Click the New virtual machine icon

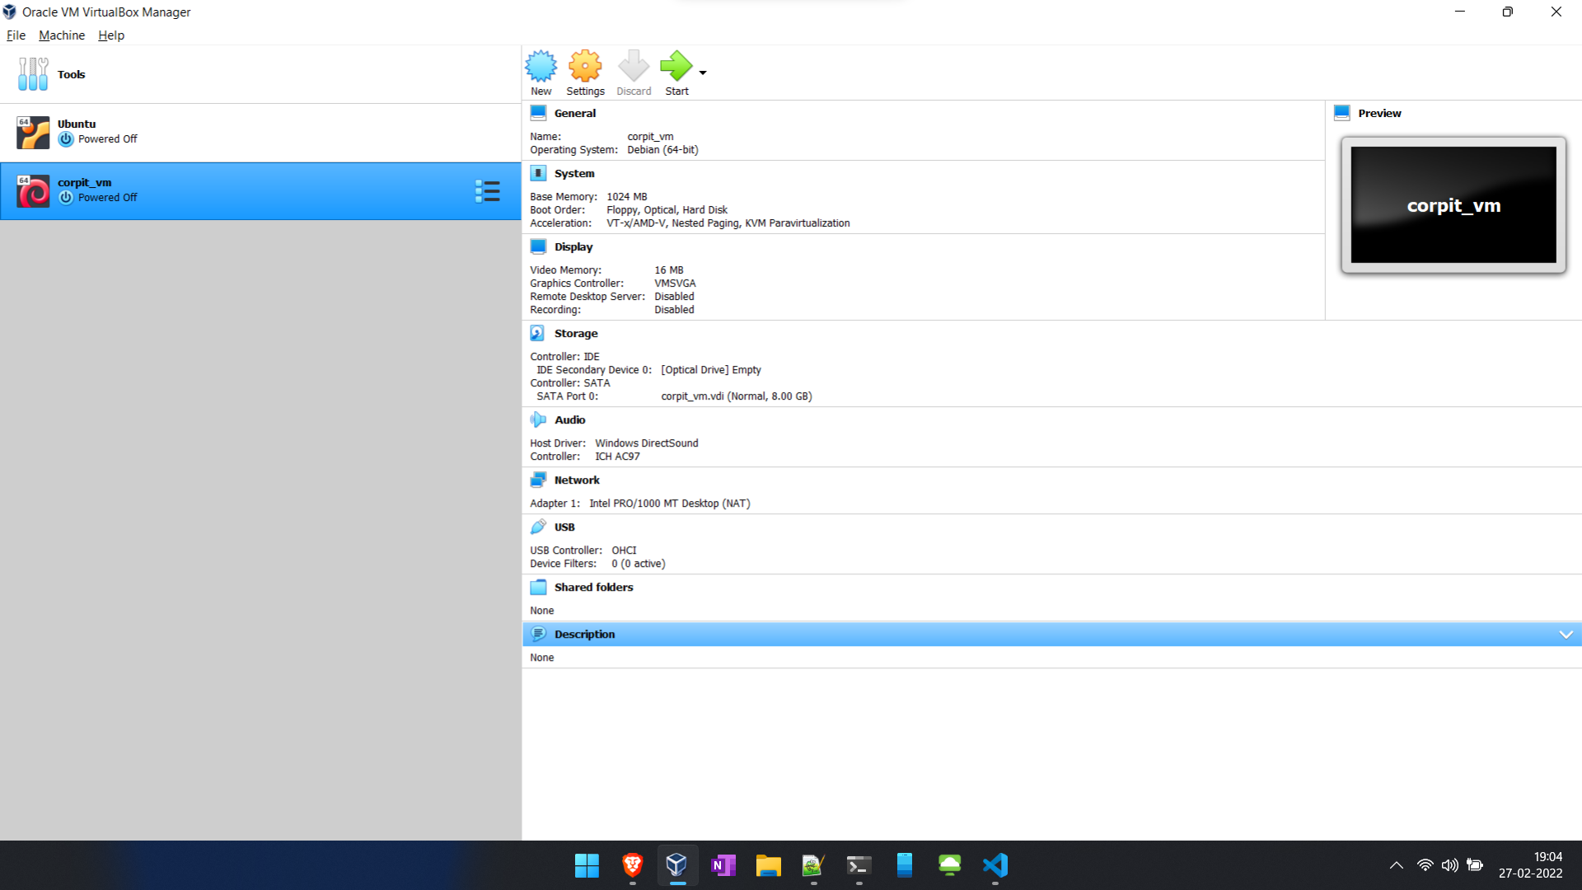point(541,67)
